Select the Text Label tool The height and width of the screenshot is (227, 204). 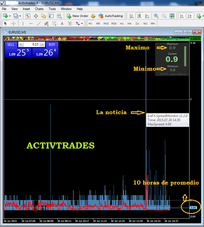62,23
